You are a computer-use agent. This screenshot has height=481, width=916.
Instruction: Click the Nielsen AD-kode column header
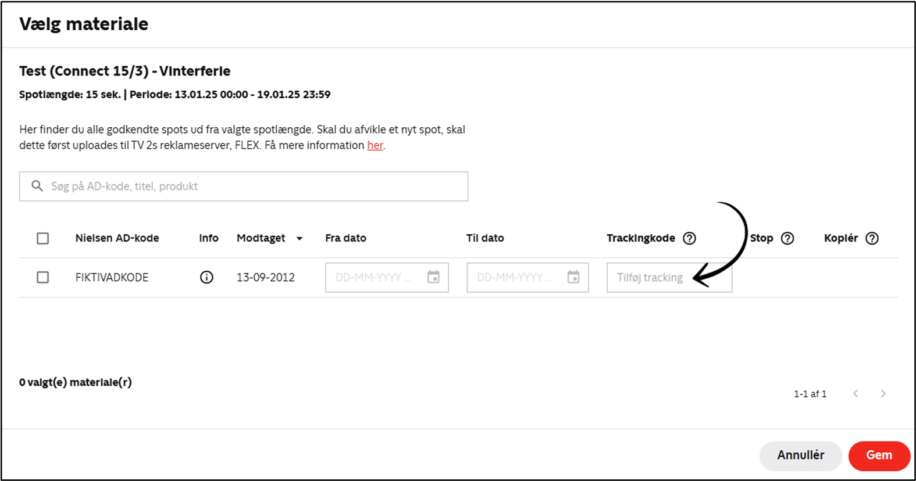(117, 238)
